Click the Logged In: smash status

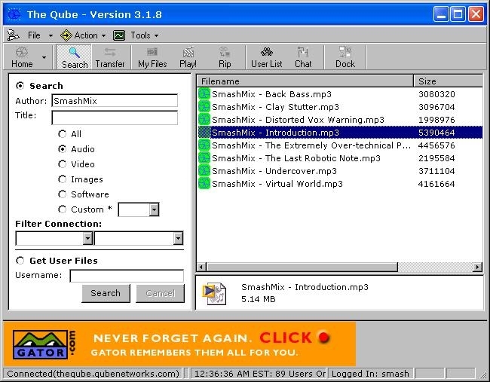click(x=370, y=374)
